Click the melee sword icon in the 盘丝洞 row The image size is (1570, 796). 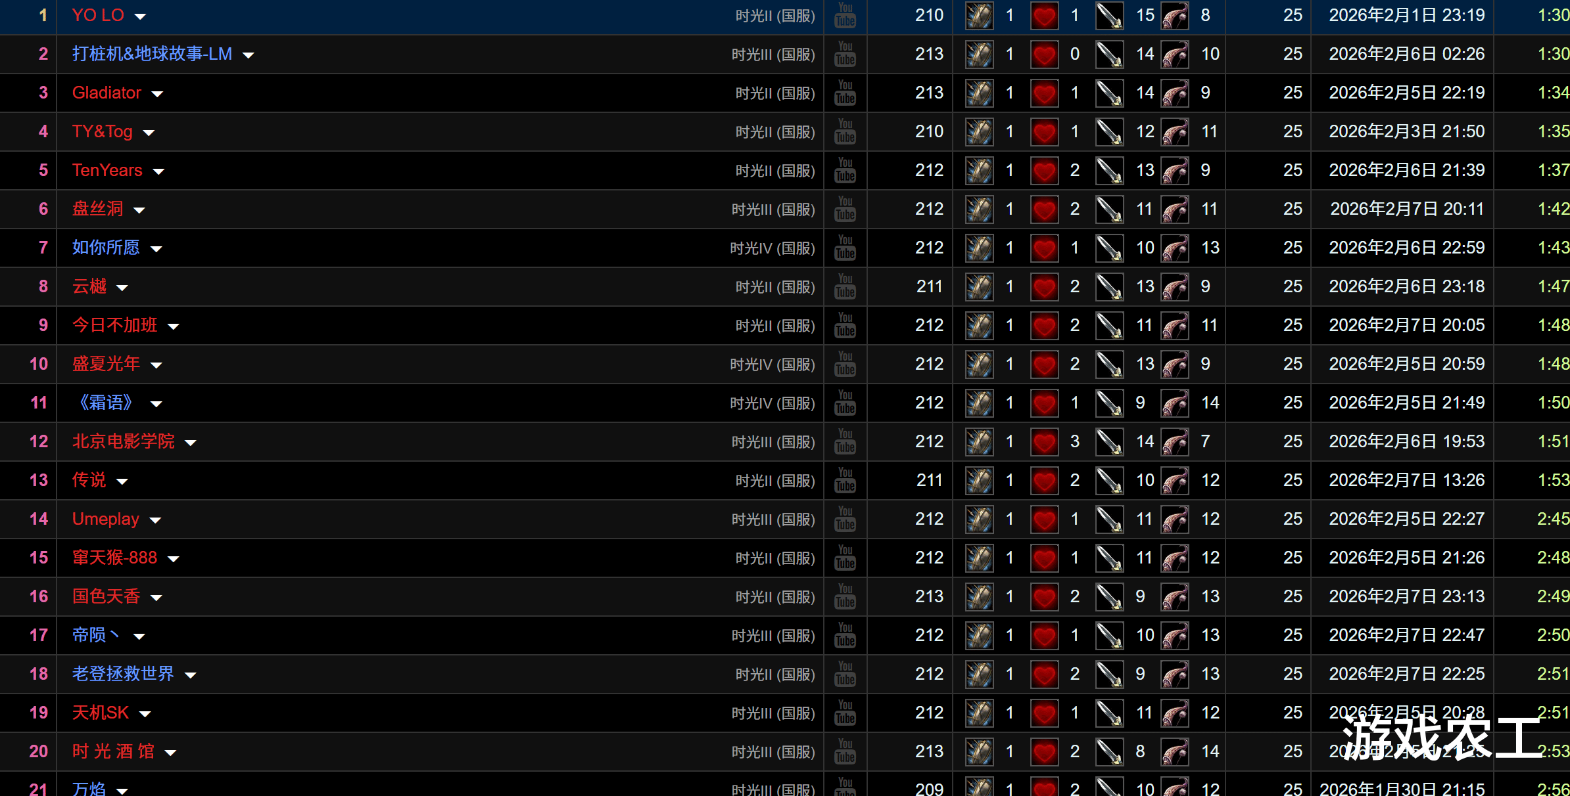[x=1109, y=210]
